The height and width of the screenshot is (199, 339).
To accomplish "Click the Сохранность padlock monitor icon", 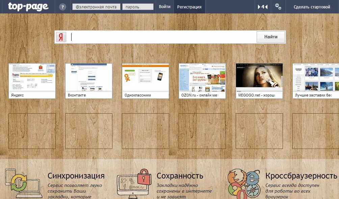I will [134, 184].
